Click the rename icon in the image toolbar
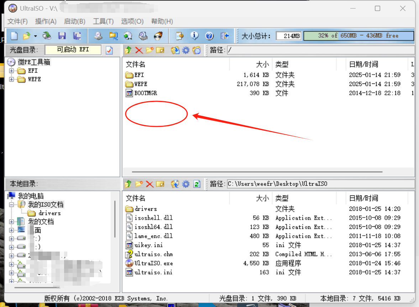Screen dimensions: 419x307 pyautogui.click(x=160, y=50)
